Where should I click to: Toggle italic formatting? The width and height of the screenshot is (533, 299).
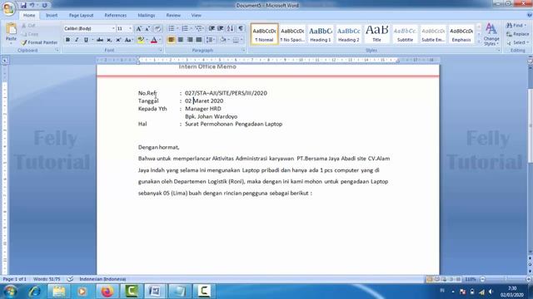(x=77, y=40)
